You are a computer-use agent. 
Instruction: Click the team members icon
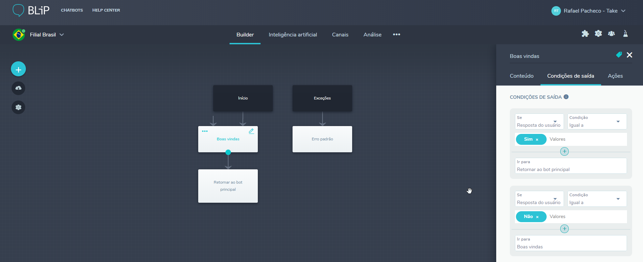pos(611,33)
